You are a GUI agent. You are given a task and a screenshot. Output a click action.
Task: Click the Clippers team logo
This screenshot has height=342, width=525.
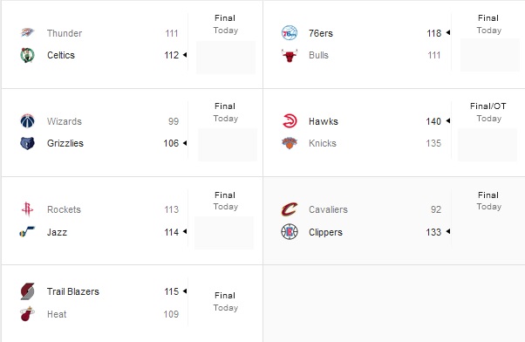coord(290,231)
